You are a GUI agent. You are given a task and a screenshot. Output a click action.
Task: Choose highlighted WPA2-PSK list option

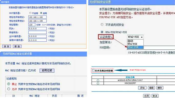[x=135, y=47]
